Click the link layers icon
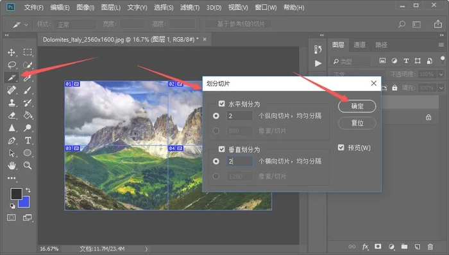Viewport: 449px width, 255px height. coord(352,247)
